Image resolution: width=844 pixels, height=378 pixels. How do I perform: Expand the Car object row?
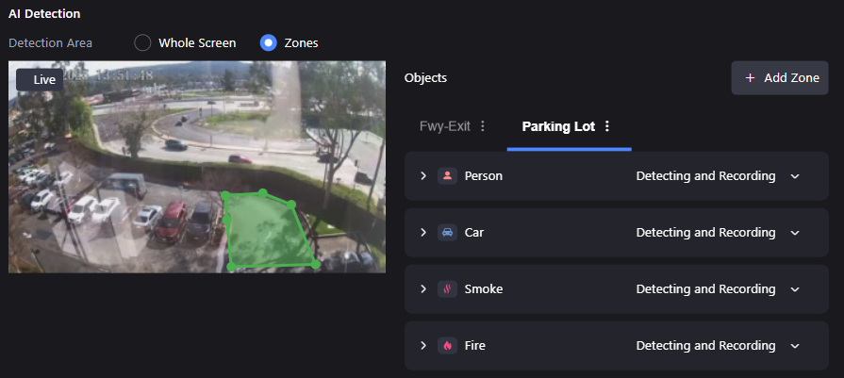423,232
